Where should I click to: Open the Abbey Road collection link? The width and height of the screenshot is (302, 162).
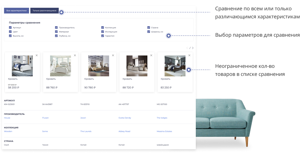(x=124, y=131)
